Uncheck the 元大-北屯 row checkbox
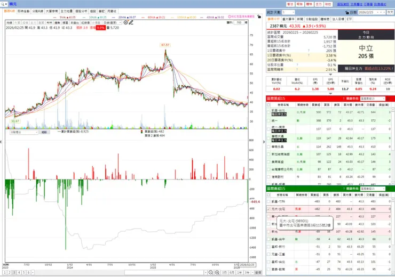The image size is (395, 277). click(x=268, y=209)
